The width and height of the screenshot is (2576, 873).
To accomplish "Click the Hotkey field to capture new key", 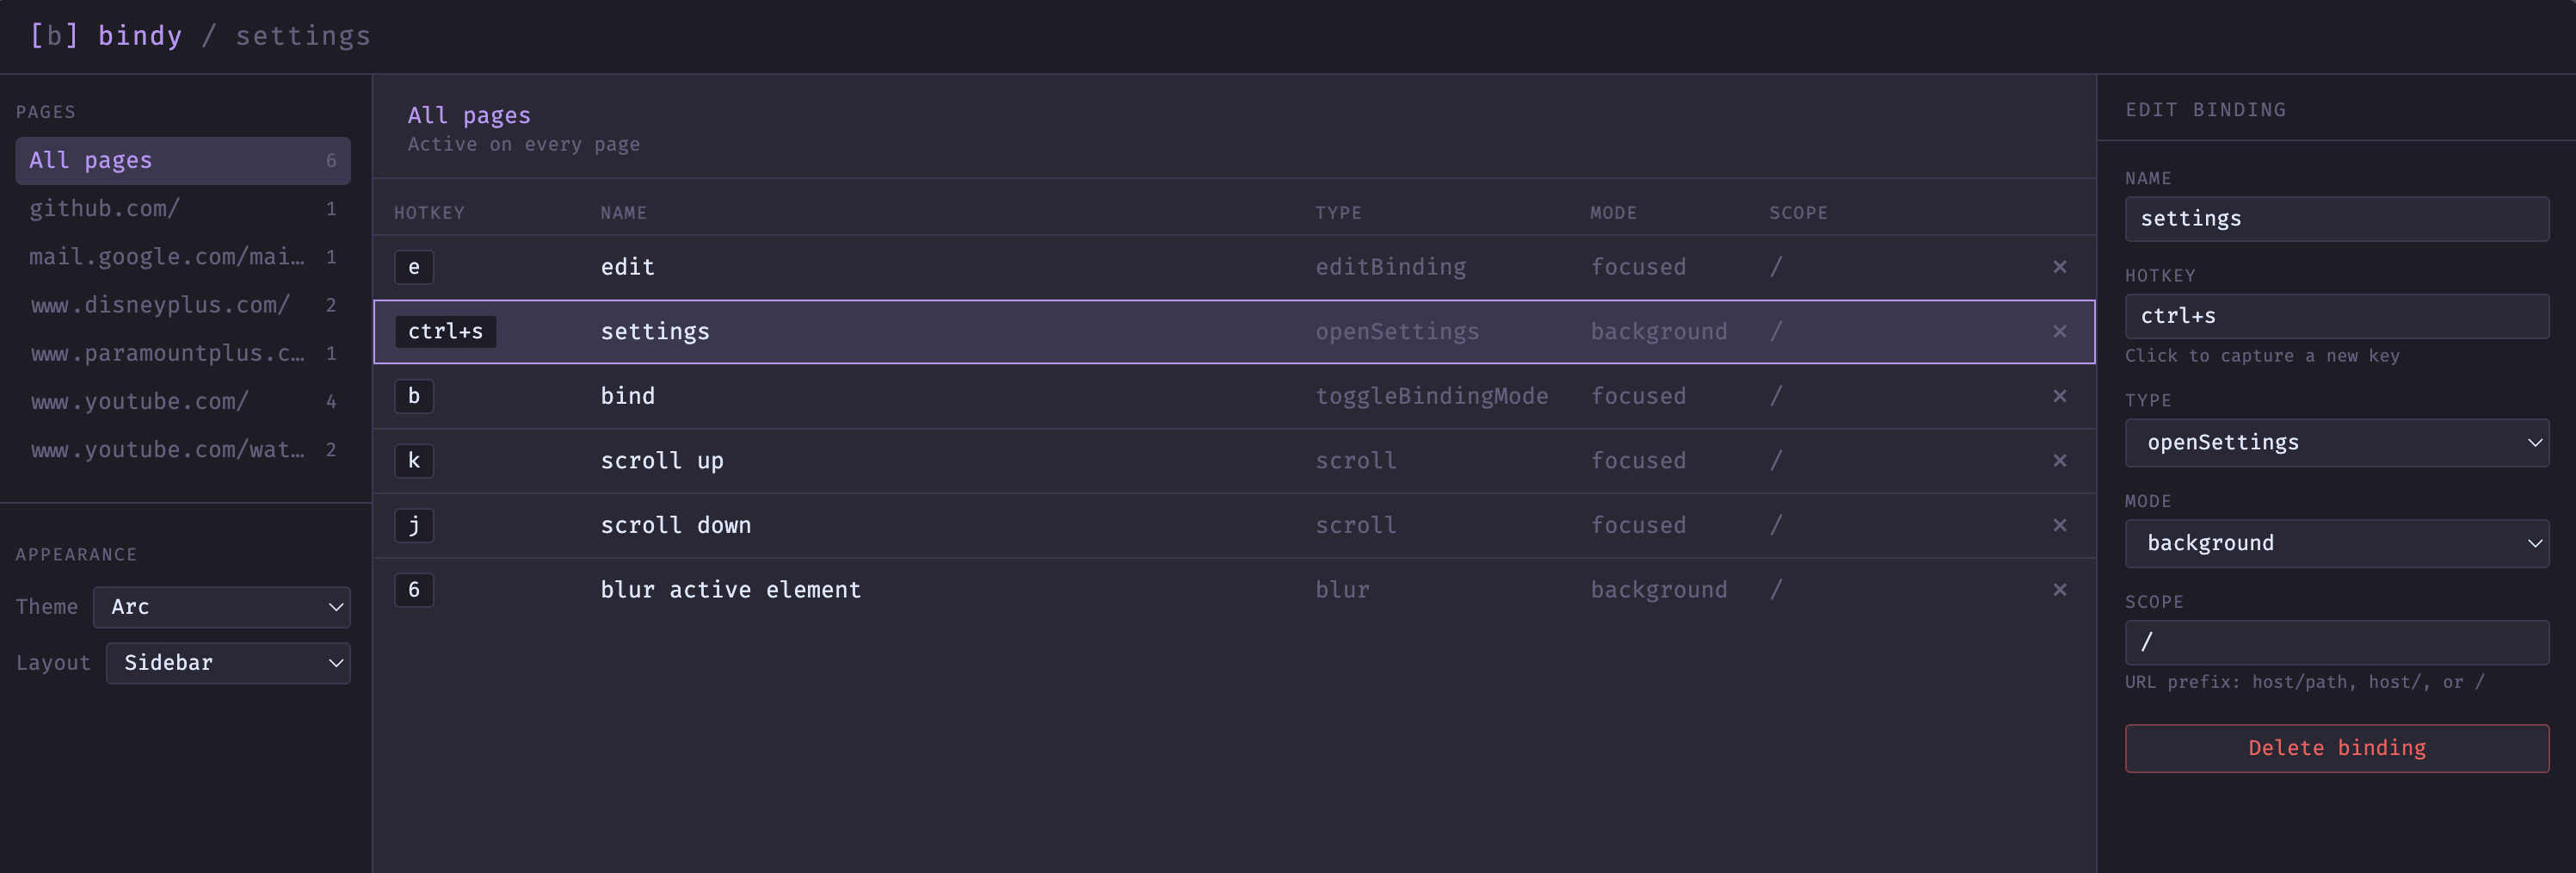I will (x=2336, y=316).
